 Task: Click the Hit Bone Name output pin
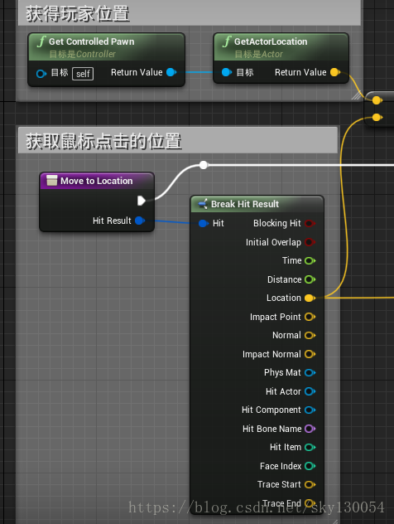pyautogui.click(x=310, y=429)
